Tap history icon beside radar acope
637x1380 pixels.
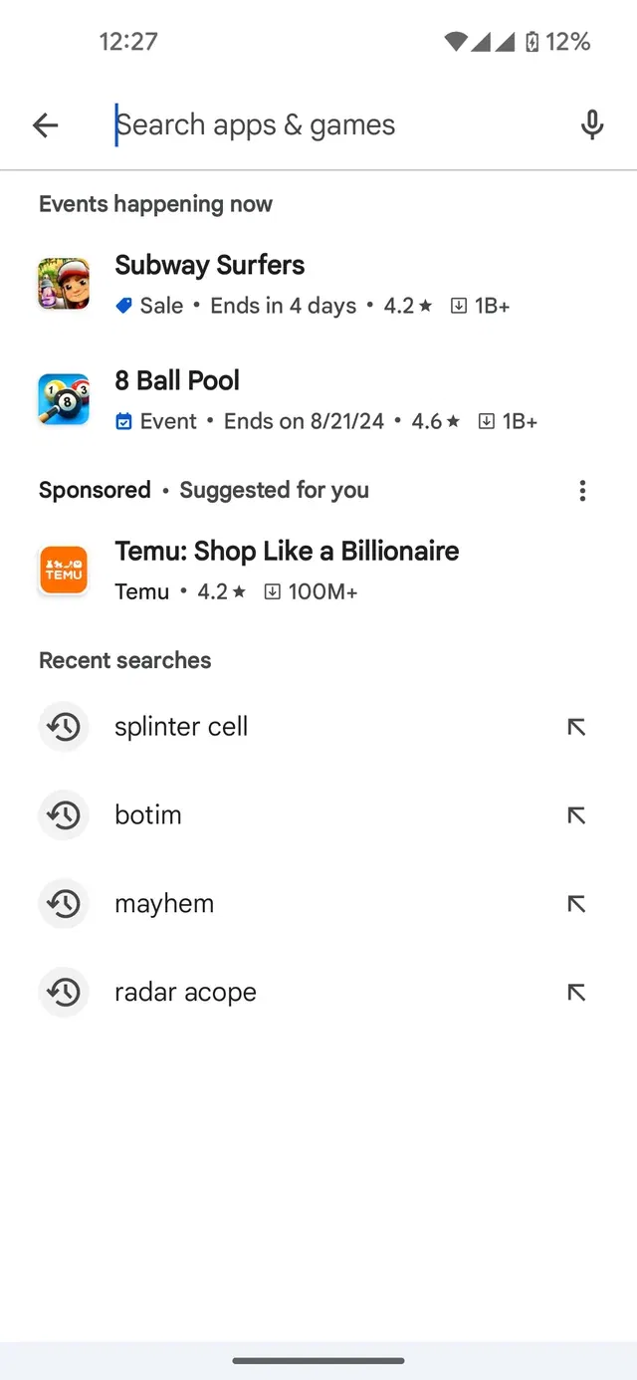(64, 993)
